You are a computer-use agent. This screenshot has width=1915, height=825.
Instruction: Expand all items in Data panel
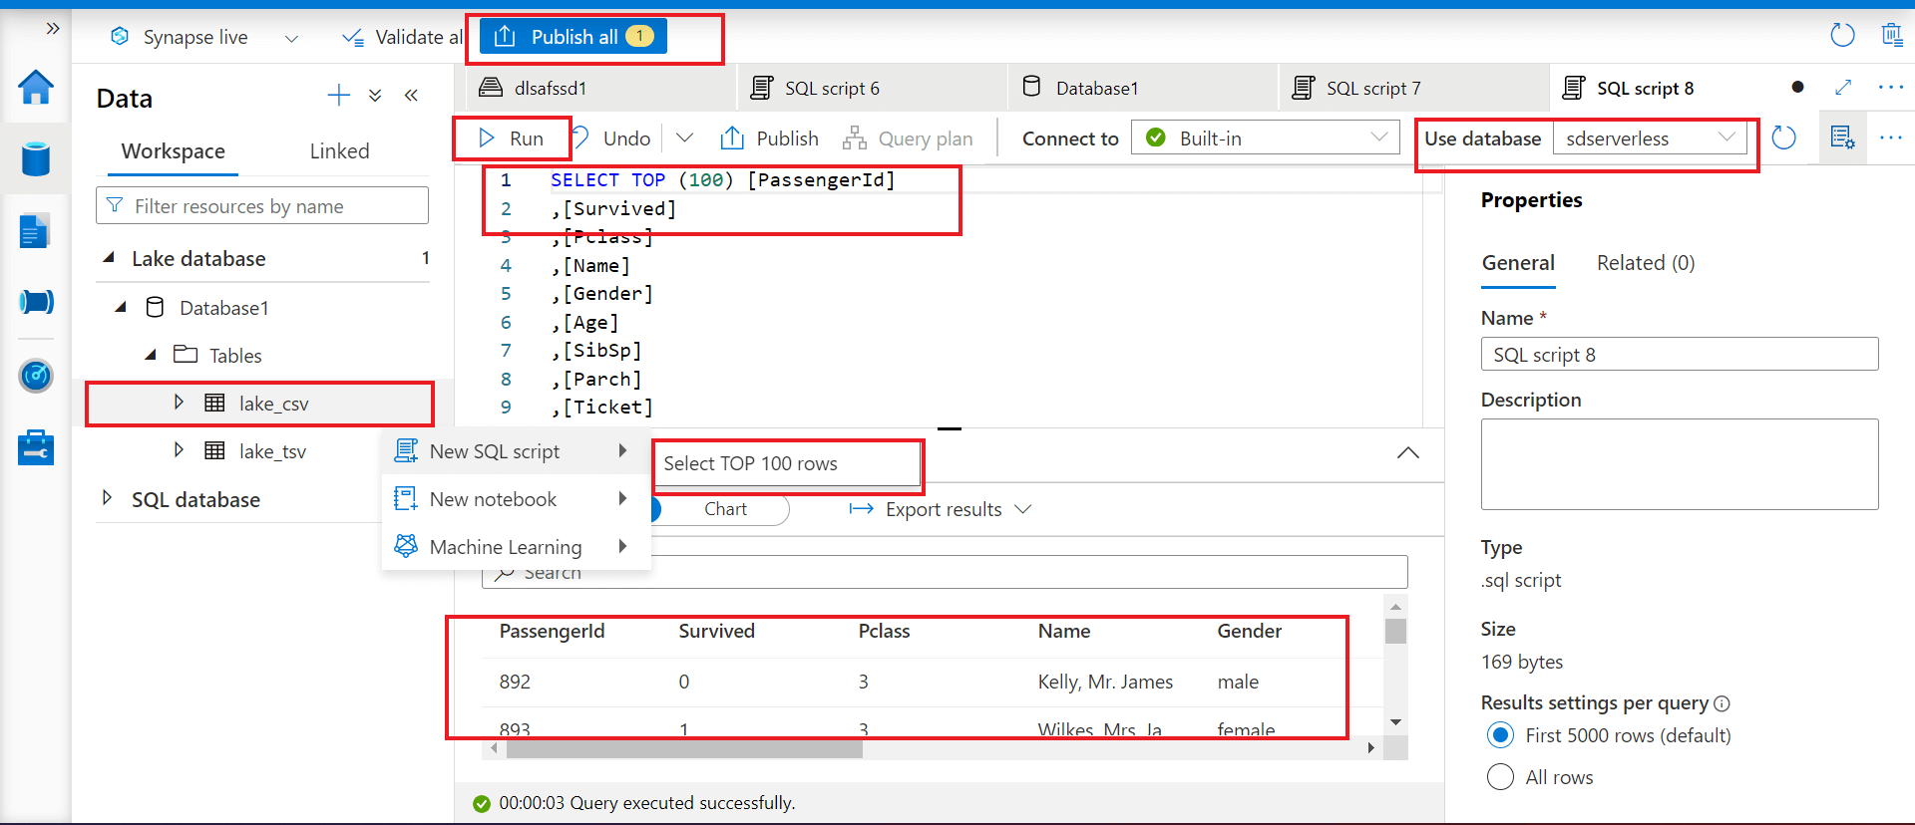click(375, 96)
